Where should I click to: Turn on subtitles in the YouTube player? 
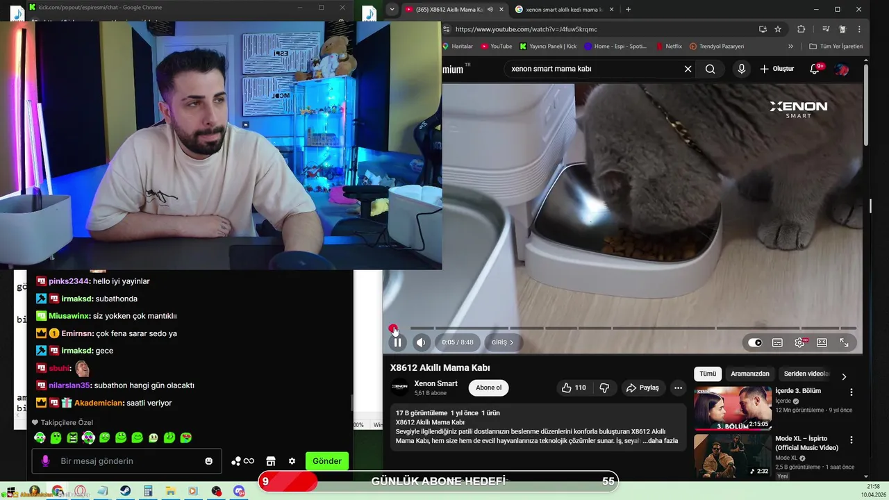point(777,342)
